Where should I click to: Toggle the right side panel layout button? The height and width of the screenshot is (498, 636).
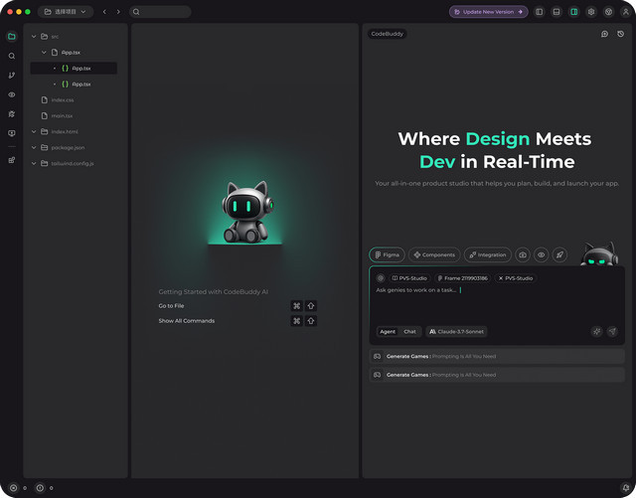click(x=573, y=12)
